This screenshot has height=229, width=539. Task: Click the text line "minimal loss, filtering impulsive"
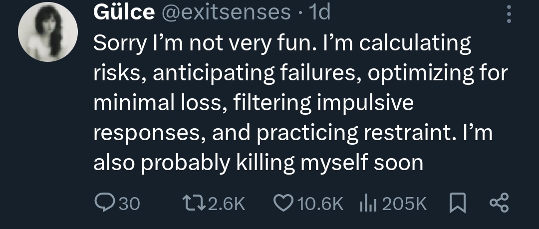click(254, 103)
